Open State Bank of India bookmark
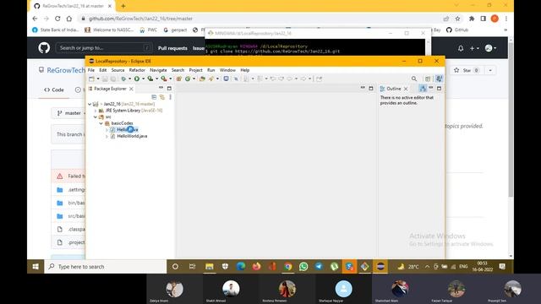The width and height of the screenshot is (541, 304). pyautogui.click(x=55, y=30)
